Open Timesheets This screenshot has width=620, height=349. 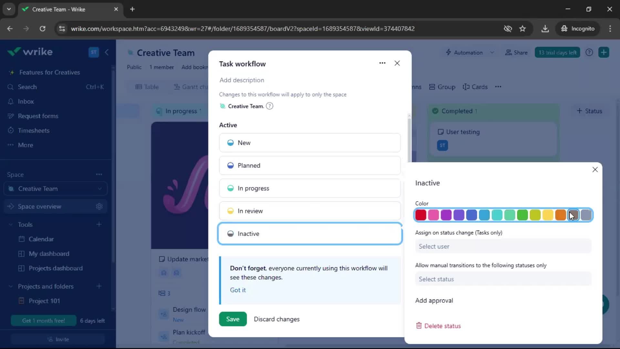pyautogui.click(x=34, y=131)
